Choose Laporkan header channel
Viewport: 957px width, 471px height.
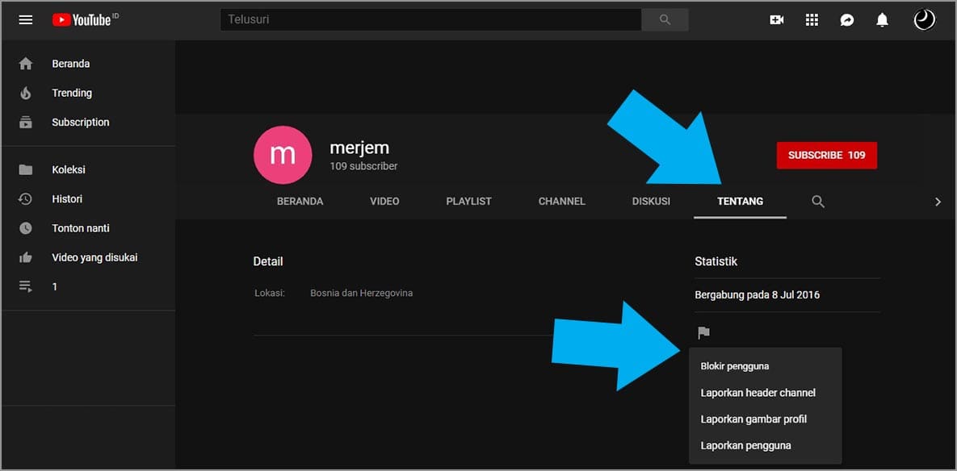tap(758, 393)
